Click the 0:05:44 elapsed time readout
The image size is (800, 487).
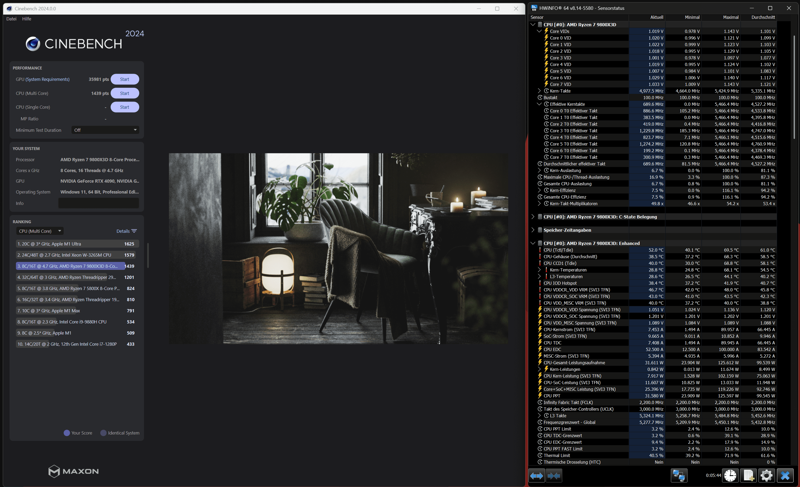(713, 475)
